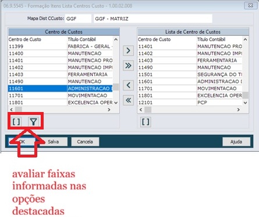Click left arrow of right list horizontal scrollbar
Screen dimensions: 259x217
[141, 110]
